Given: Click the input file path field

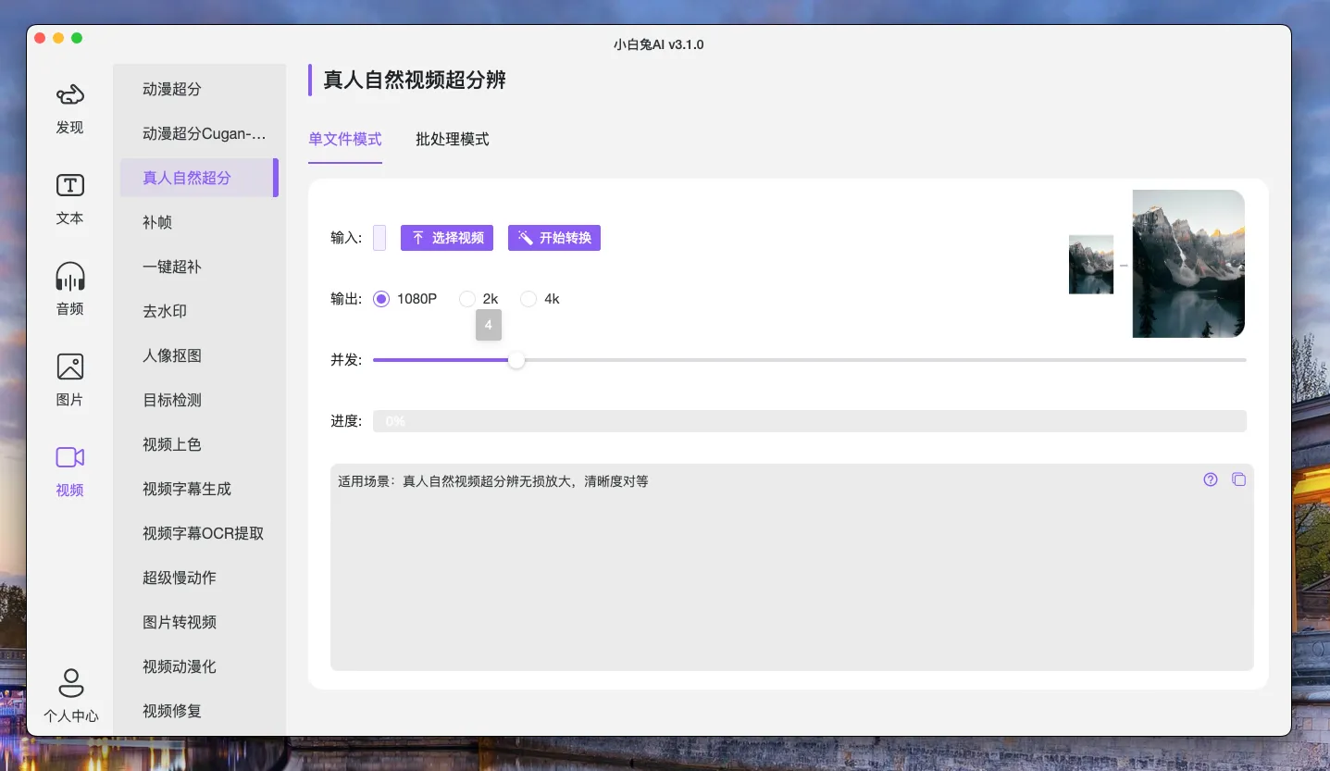Looking at the screenshot, I should click(x=379, y=238).
